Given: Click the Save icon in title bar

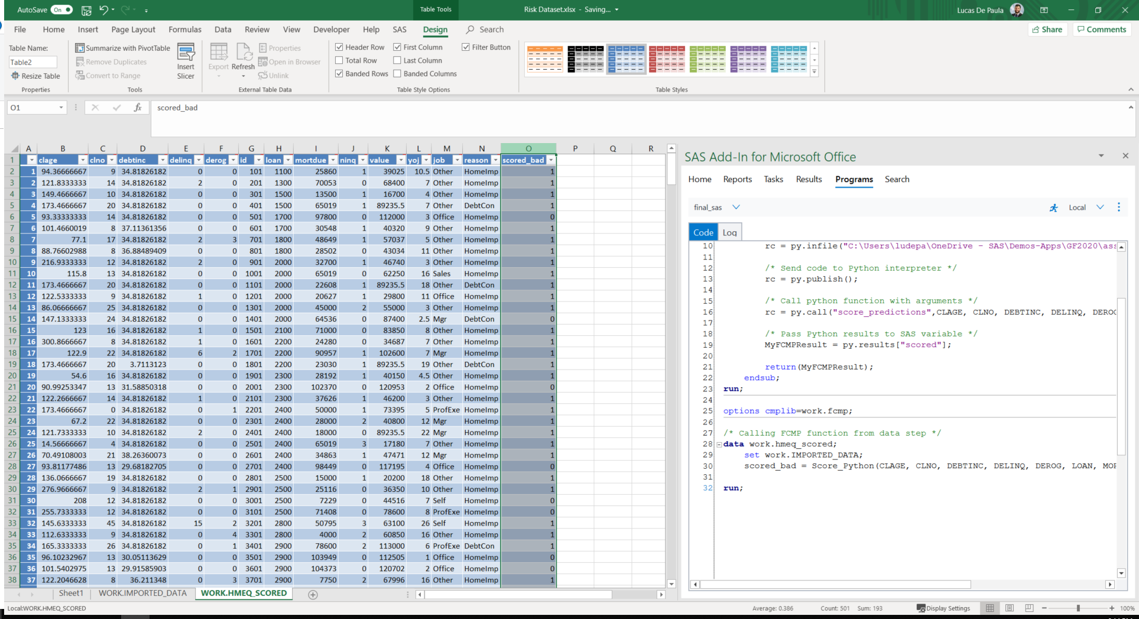Looking at the screenshot, I should (x=86, y=10).
